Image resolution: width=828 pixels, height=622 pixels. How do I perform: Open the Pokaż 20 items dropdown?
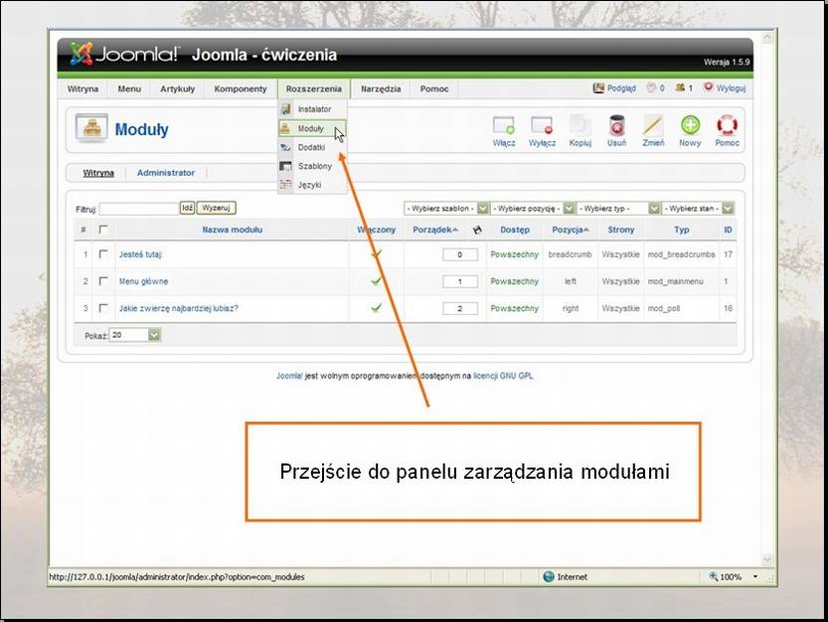tap(134, 335)
